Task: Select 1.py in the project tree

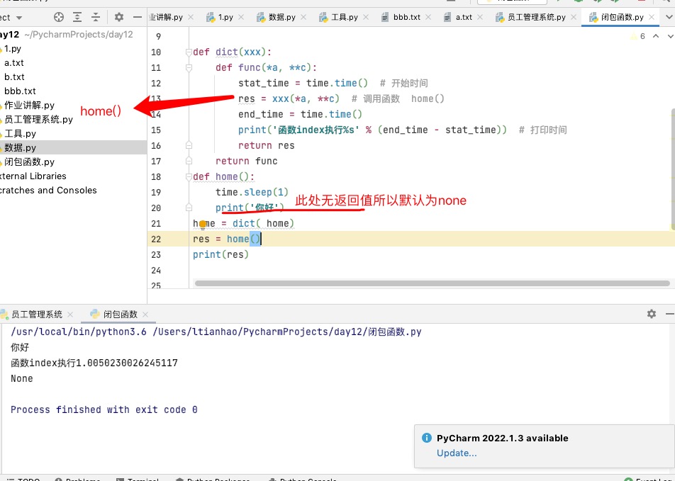Action: tap(13, 49)
